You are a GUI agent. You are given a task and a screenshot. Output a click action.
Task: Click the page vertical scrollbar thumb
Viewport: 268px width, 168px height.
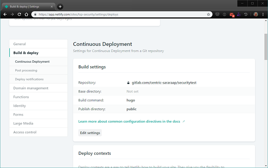coord(266,47)
